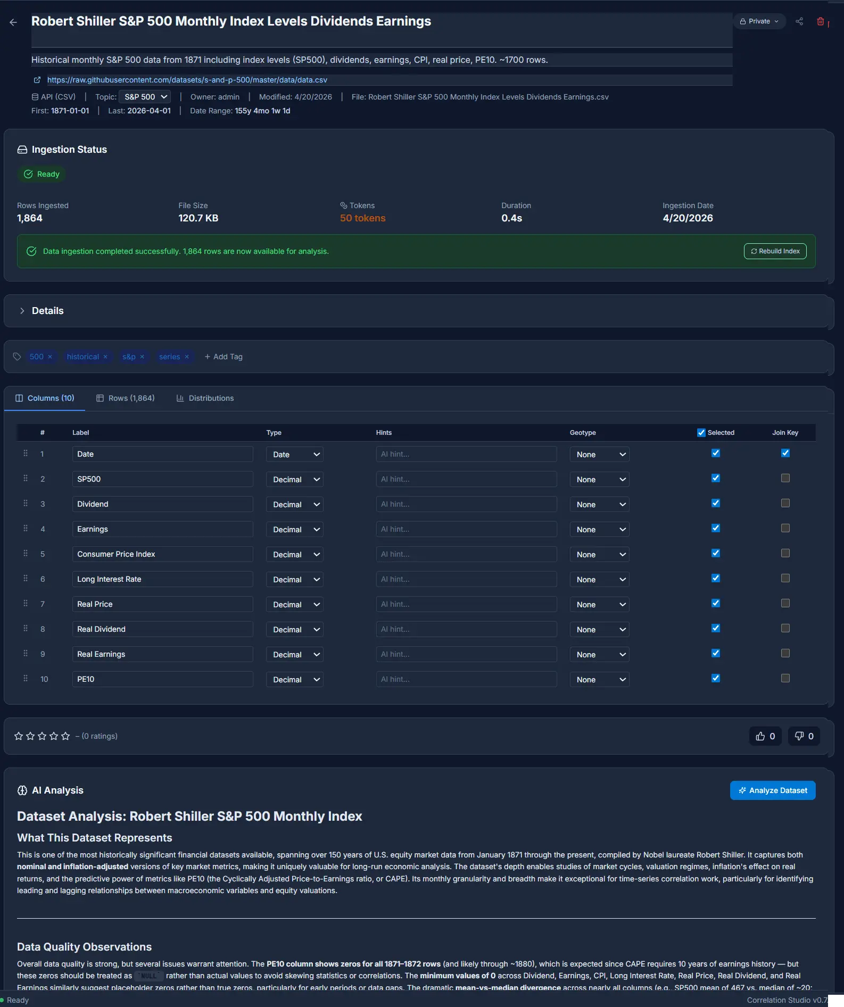Viewport: 844px width, 1007px height.
Task: Rate the dataset four stars
Action: [x=54, y=736]
